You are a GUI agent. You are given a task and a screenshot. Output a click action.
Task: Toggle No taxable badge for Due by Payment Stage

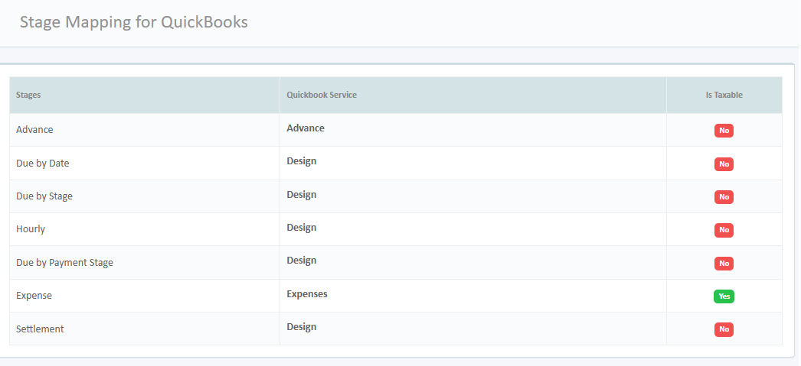[724, 264]
